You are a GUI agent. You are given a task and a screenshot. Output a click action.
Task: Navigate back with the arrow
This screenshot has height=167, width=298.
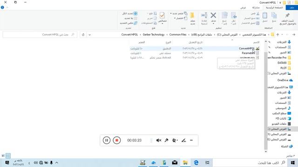click(294, 35)
